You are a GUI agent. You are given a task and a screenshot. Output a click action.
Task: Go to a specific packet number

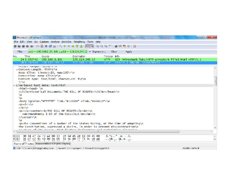(73, 47)
